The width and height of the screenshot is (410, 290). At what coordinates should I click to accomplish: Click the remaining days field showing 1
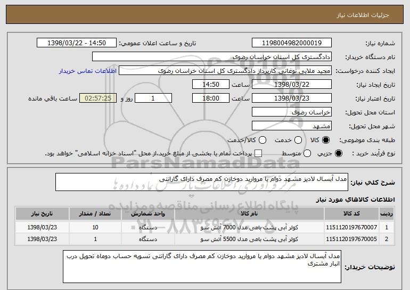pyautogui.click(x=153, y=98)
